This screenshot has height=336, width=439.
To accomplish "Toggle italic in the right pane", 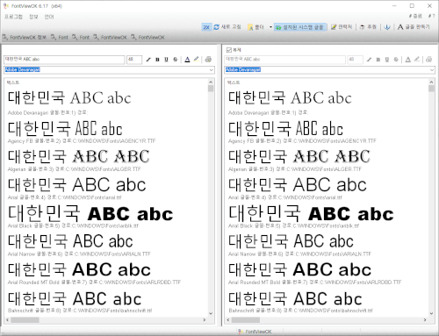I will click(x=369, y=60).
